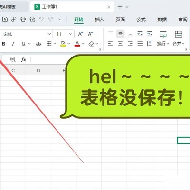Expand the new tab dropdown arrow
The height and width of the screenshot is (190, 190).
tap(127, 7)
